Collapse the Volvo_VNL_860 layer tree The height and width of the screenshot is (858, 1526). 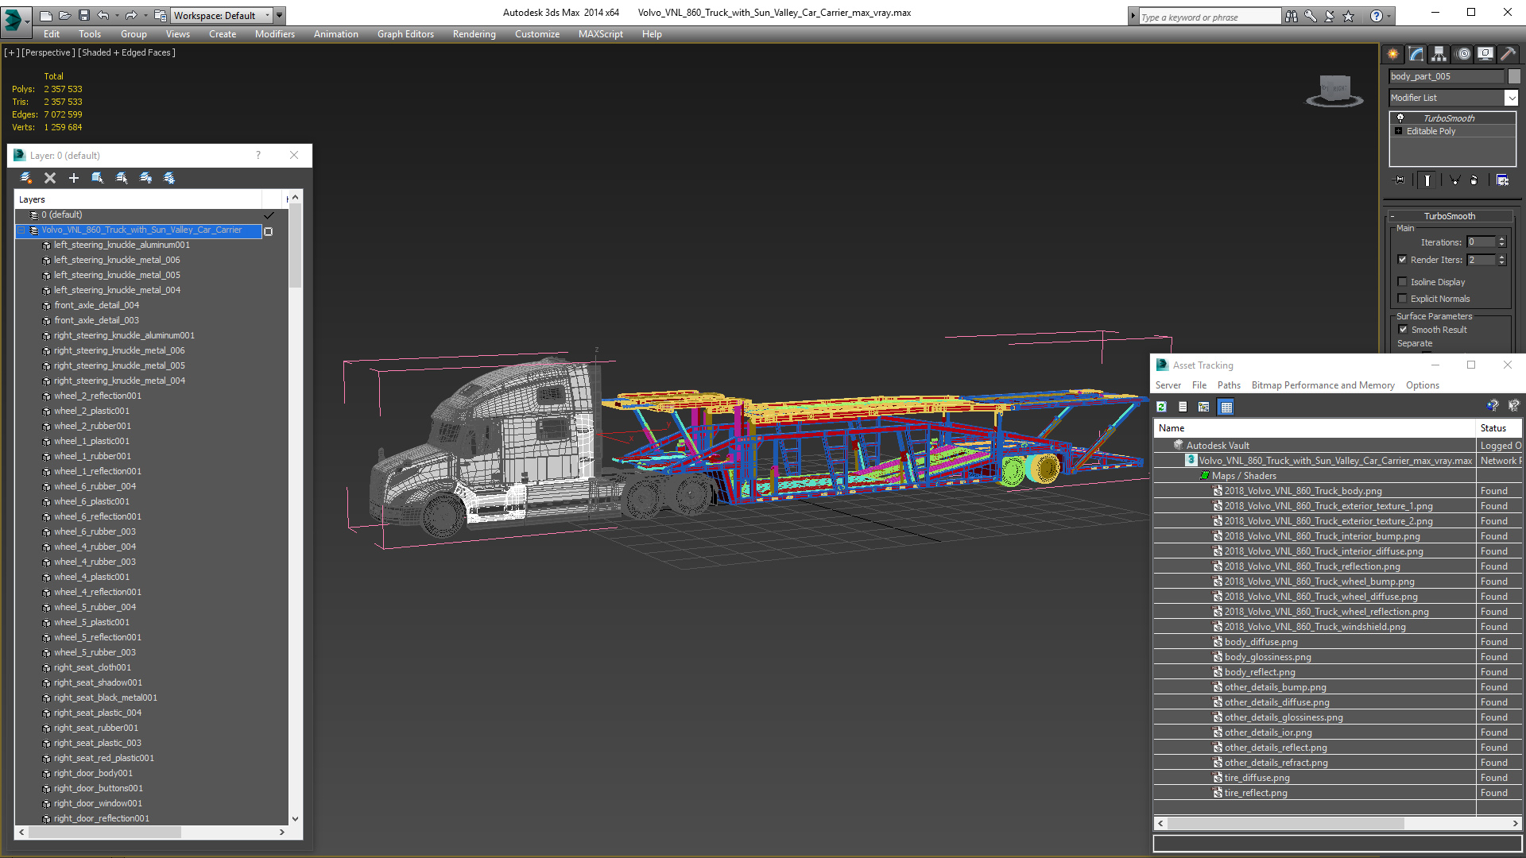tap(22, 230)
